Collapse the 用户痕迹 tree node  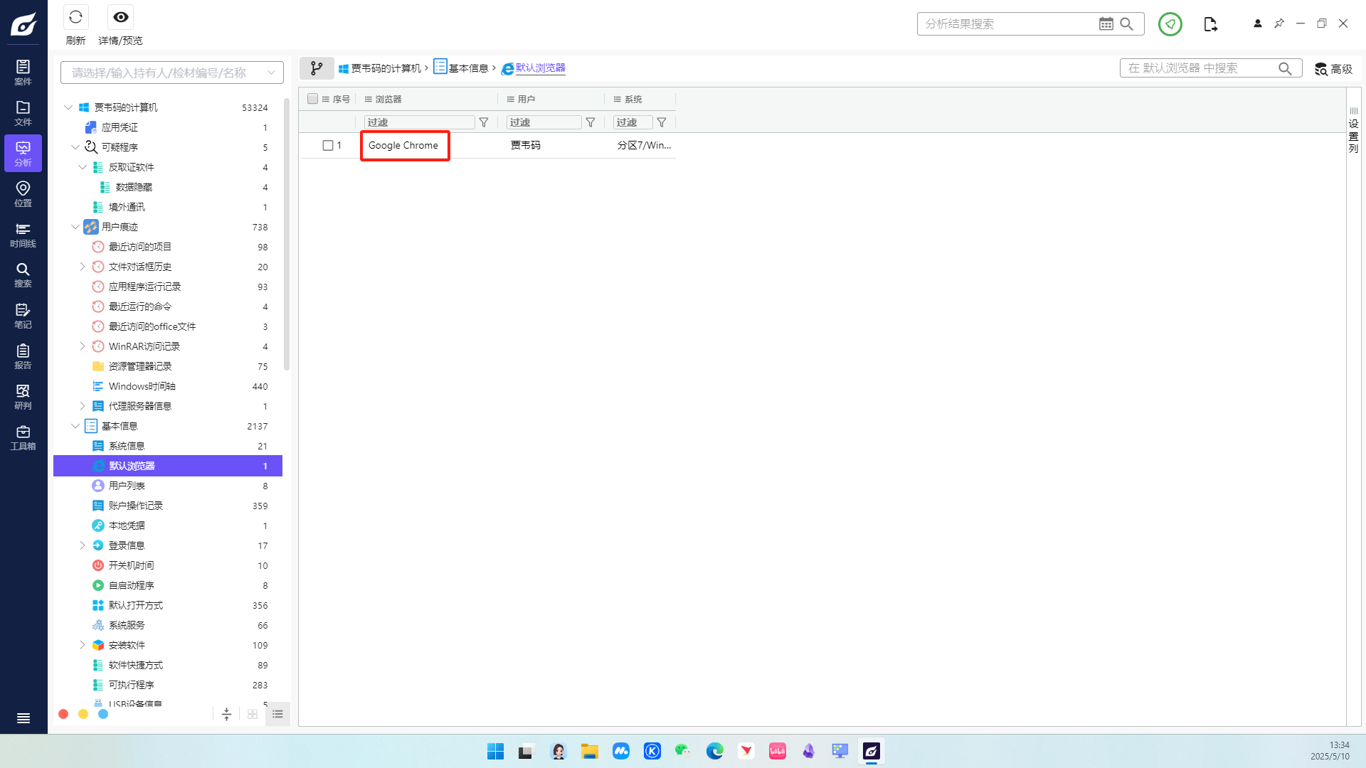pos(75,227)
